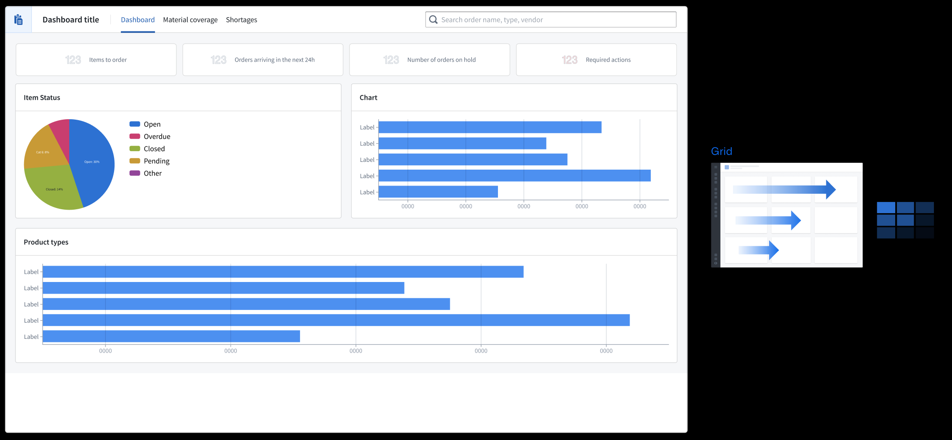Switch to the Material coverage tab
The height and width of the screenshot is (440, 952).
(x=190, y=20)
